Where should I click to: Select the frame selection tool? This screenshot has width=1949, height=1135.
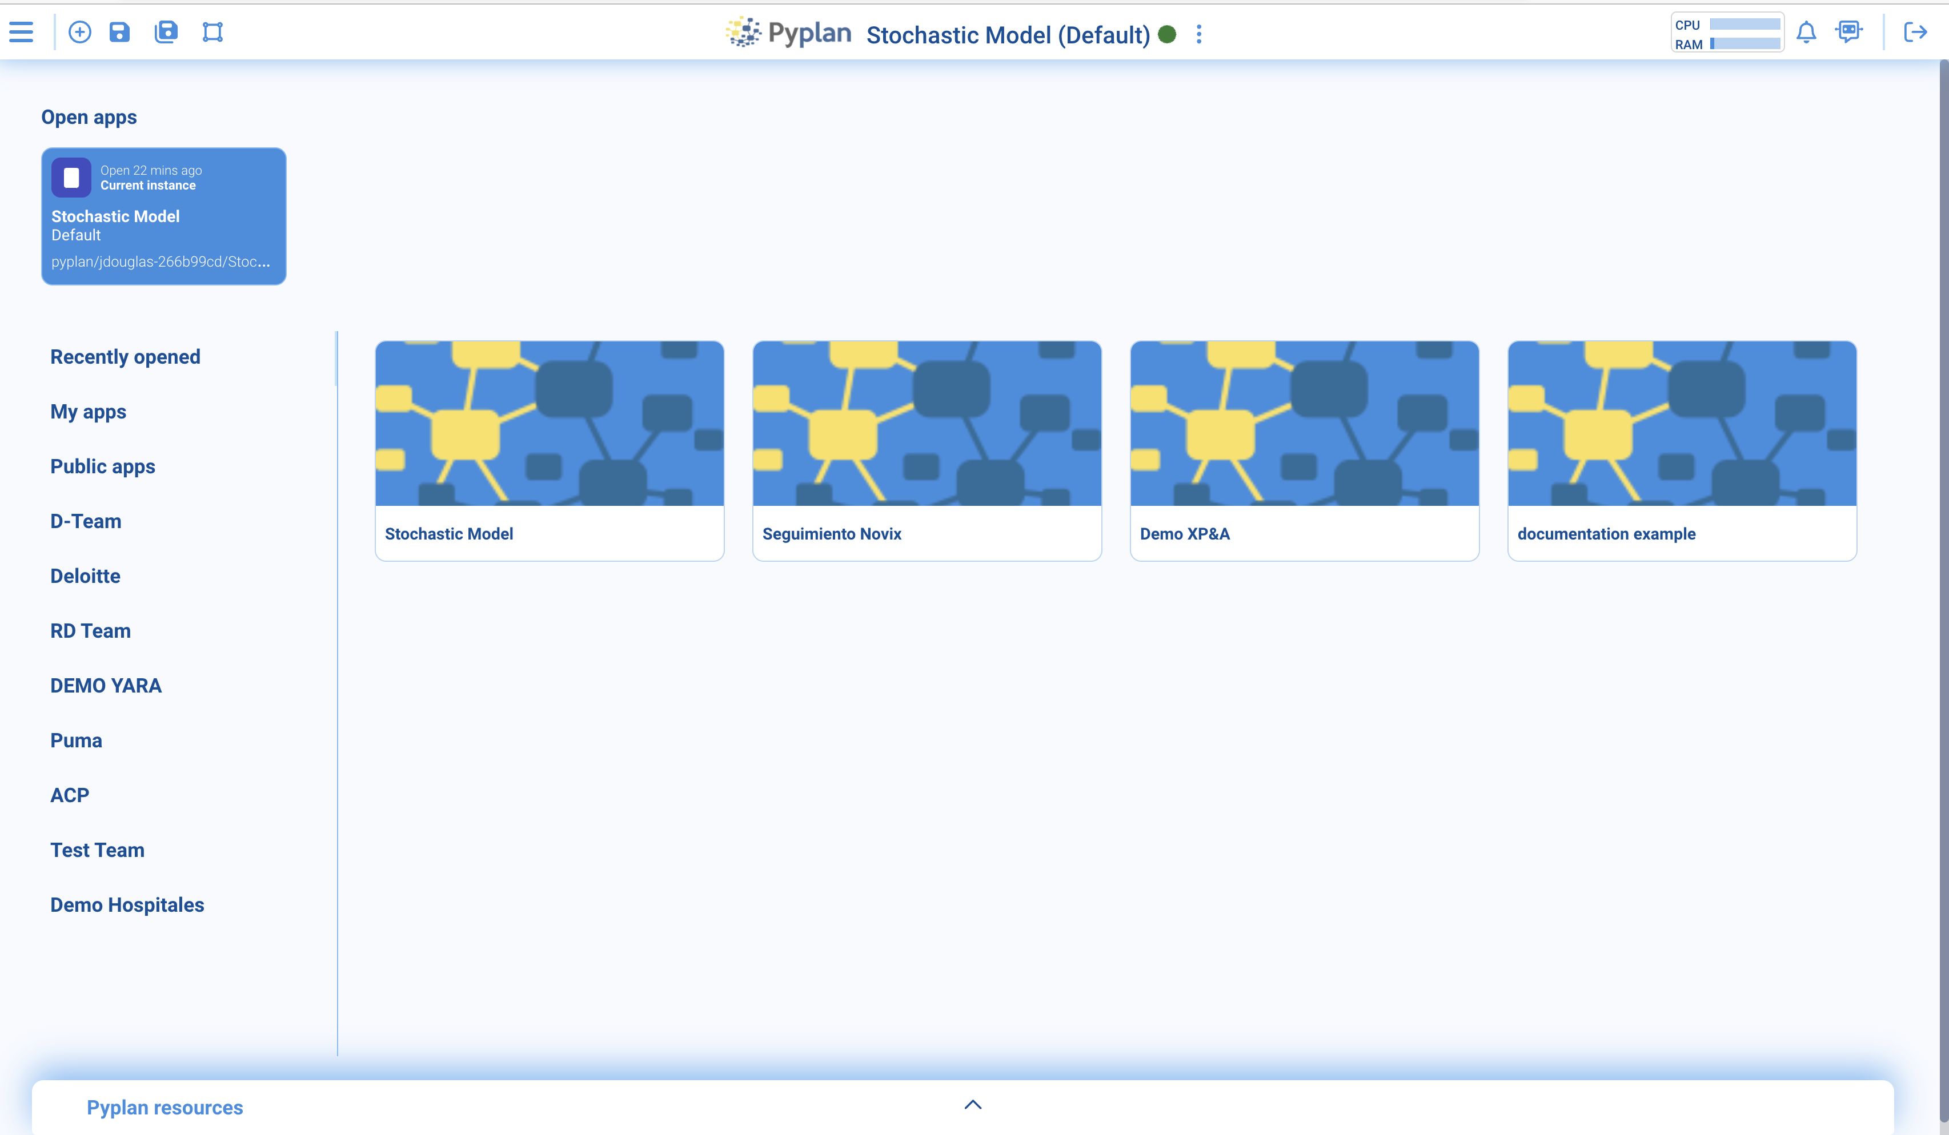[x=212, y=32]
